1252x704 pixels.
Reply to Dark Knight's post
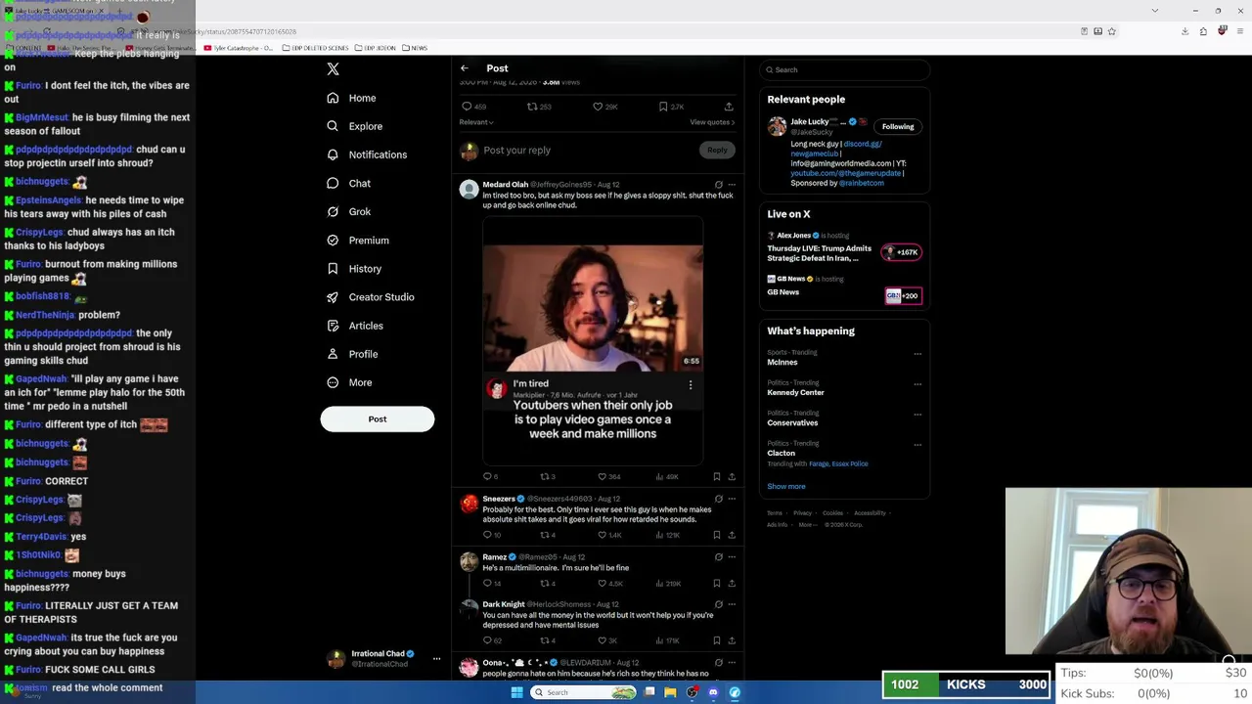click(487, 640)
